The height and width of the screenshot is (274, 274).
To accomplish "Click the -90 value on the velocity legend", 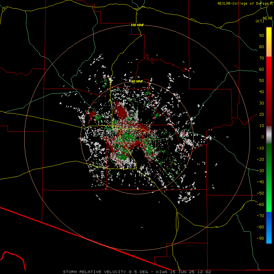I will click(260, 238).
